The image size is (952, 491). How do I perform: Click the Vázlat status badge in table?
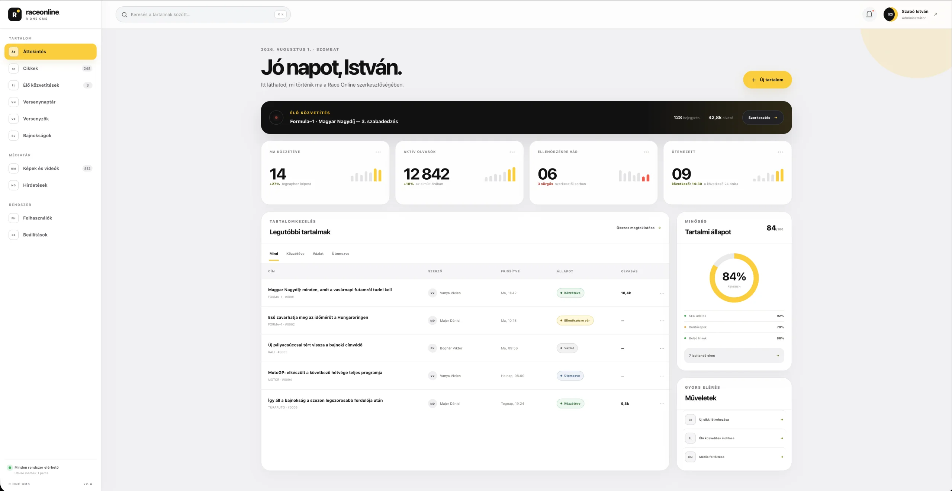point(567,349)
